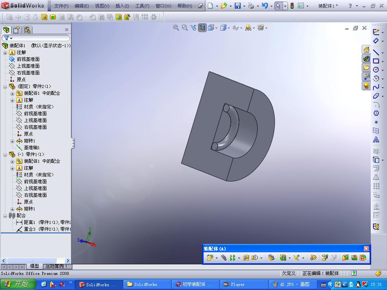Screen dimensions: 387x290
Task: Expand the top-level 注解 folder
Action: pos(5,53)
